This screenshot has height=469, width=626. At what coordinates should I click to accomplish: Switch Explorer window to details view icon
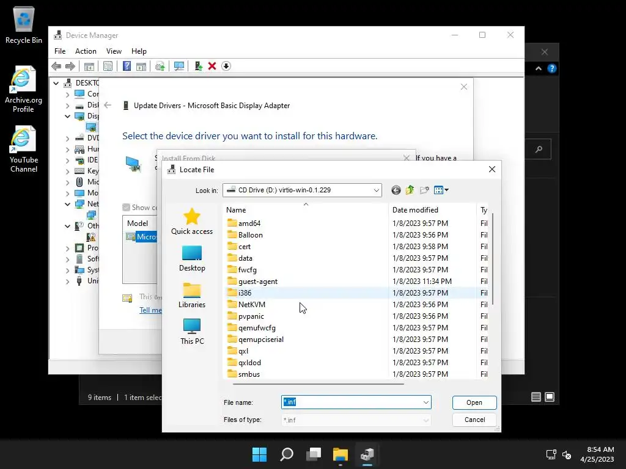[x=536, y=397]
